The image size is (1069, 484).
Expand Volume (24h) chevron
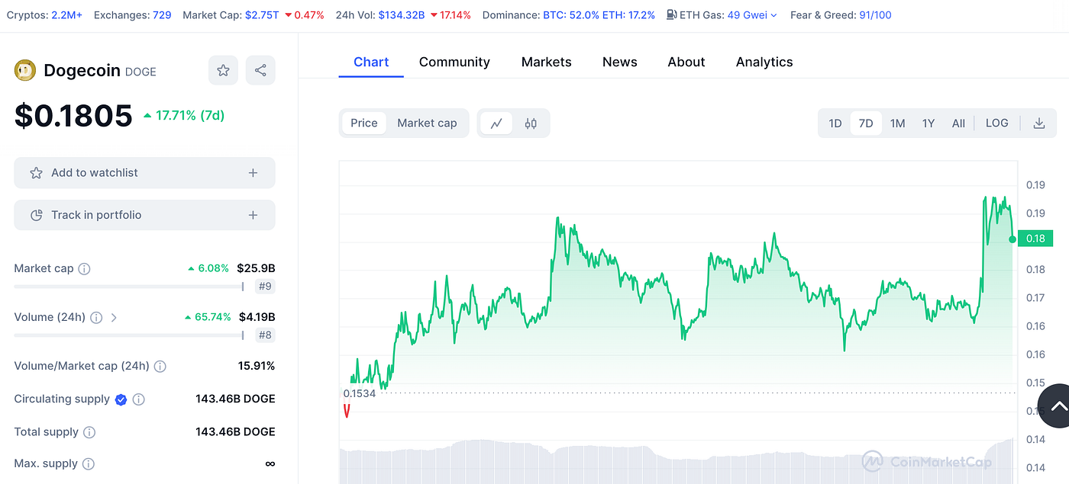(x=114, y=317)
